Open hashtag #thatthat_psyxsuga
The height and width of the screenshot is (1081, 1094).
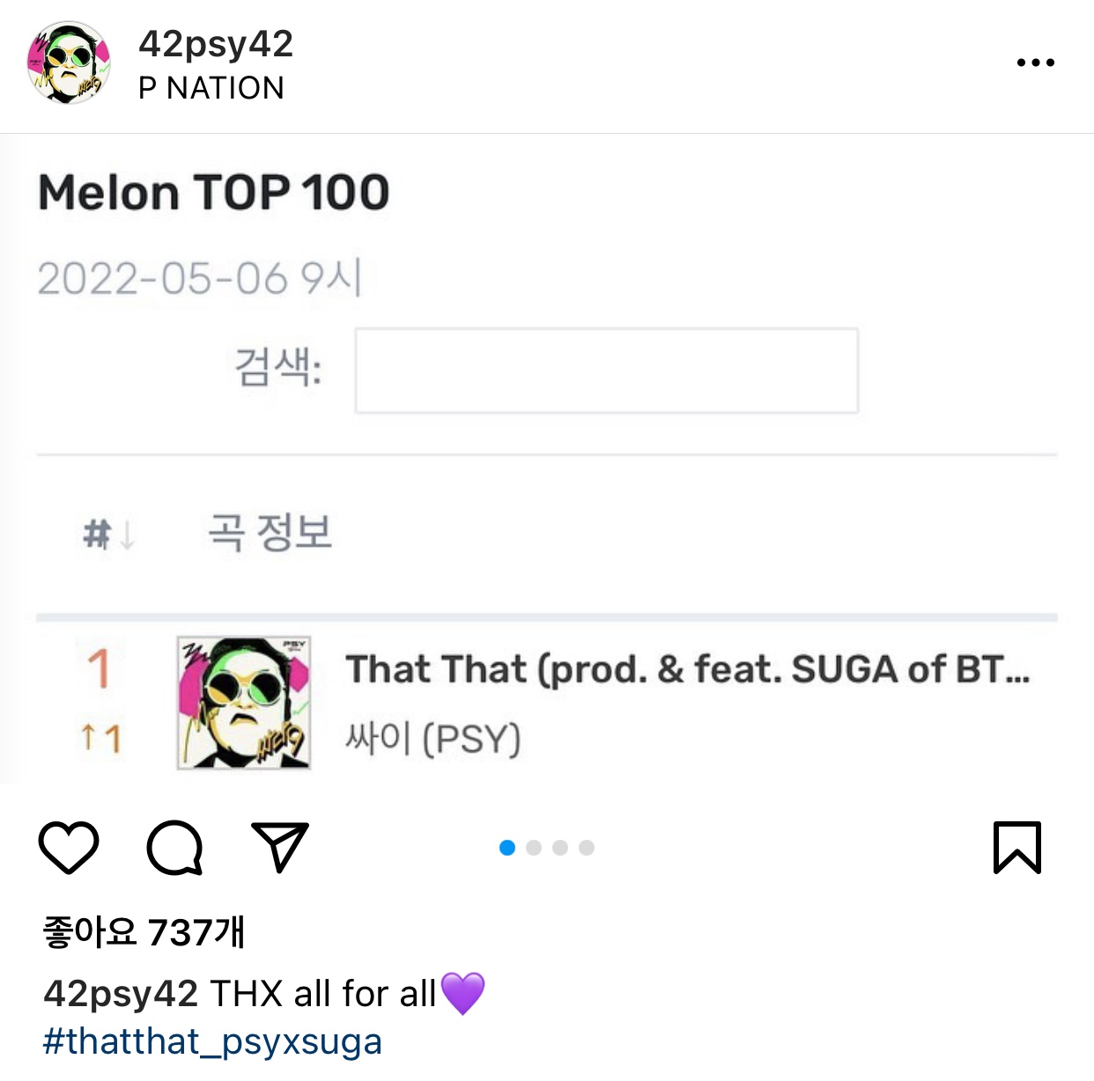[x=212, y=1041]
